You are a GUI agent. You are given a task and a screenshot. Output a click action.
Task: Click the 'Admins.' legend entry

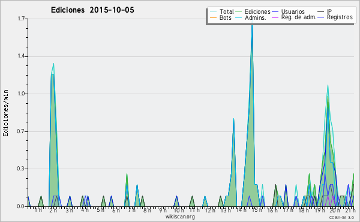tap(256, 17)
